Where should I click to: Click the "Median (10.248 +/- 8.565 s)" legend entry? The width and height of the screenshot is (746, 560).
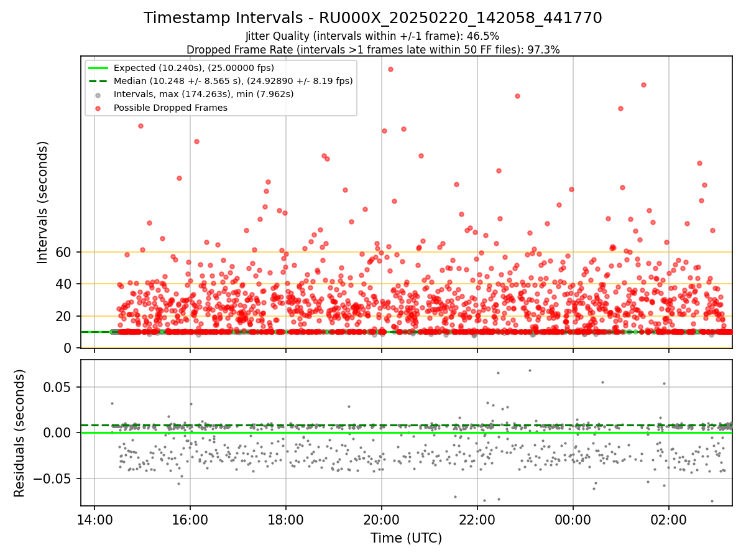[x=233, y=81]
